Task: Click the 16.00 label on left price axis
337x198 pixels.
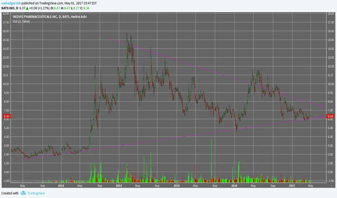Action: point(6,31)
